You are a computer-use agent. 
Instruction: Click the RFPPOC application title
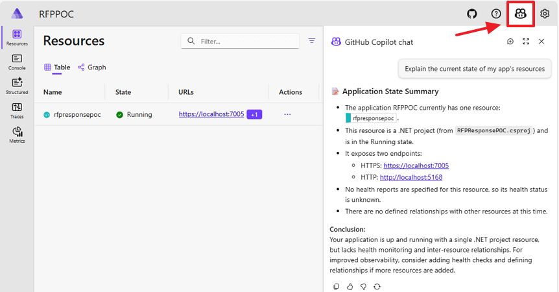(x=56, y=14)
